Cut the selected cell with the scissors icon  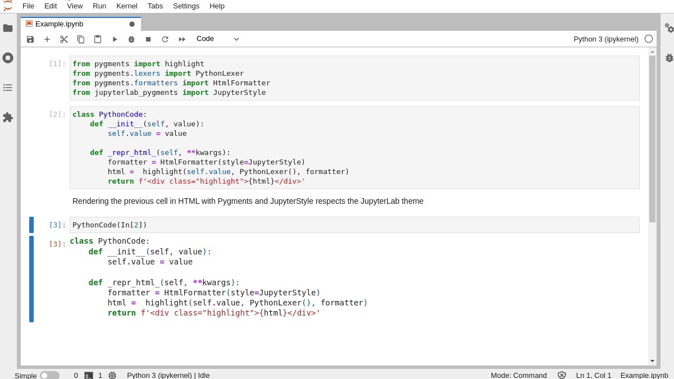click(x=63, y=39)
